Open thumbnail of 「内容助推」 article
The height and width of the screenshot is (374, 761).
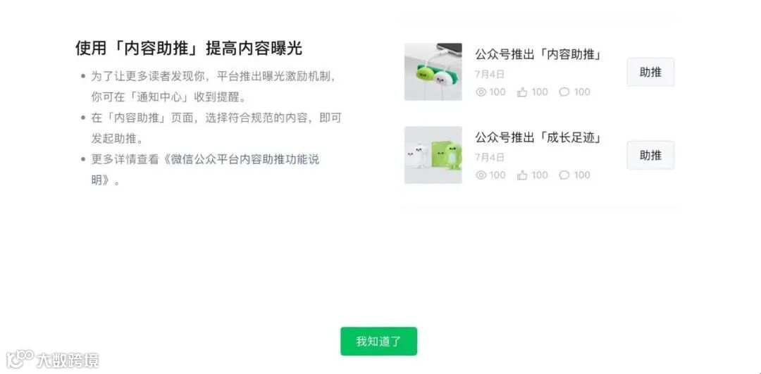(433, 72)
